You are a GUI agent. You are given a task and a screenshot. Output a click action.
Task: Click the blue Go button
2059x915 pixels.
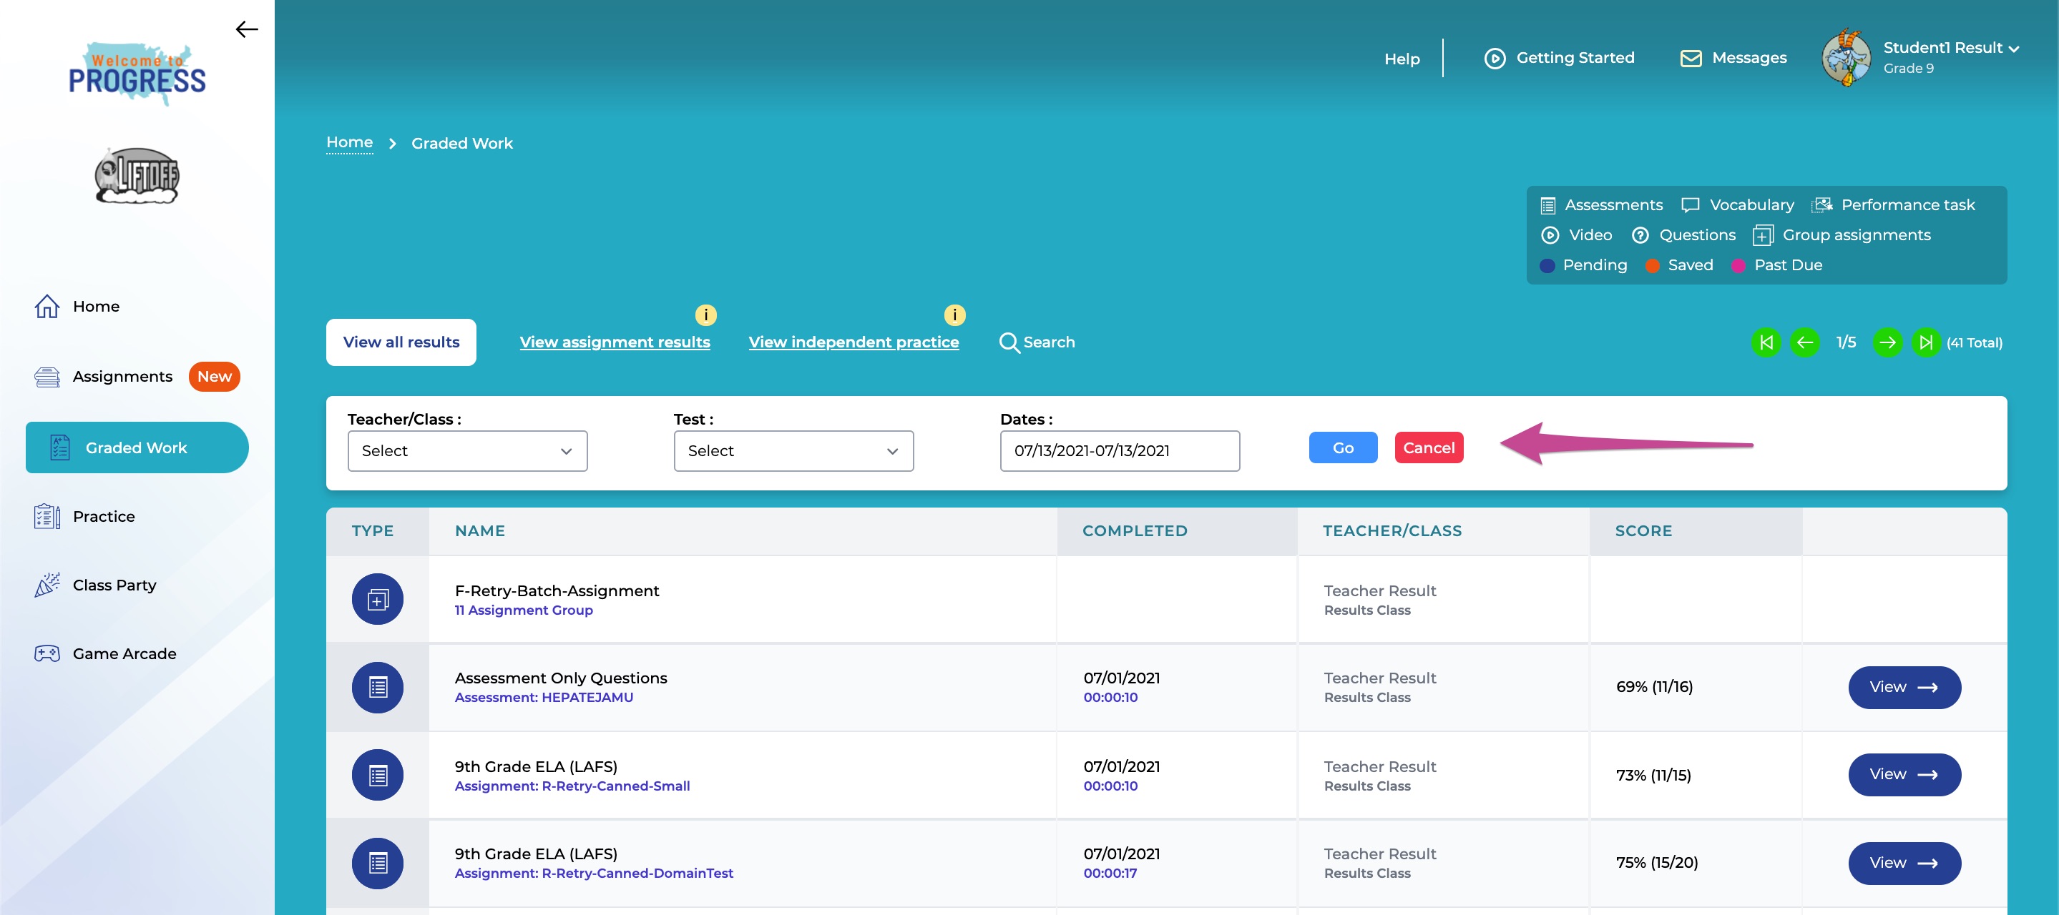1343,448
